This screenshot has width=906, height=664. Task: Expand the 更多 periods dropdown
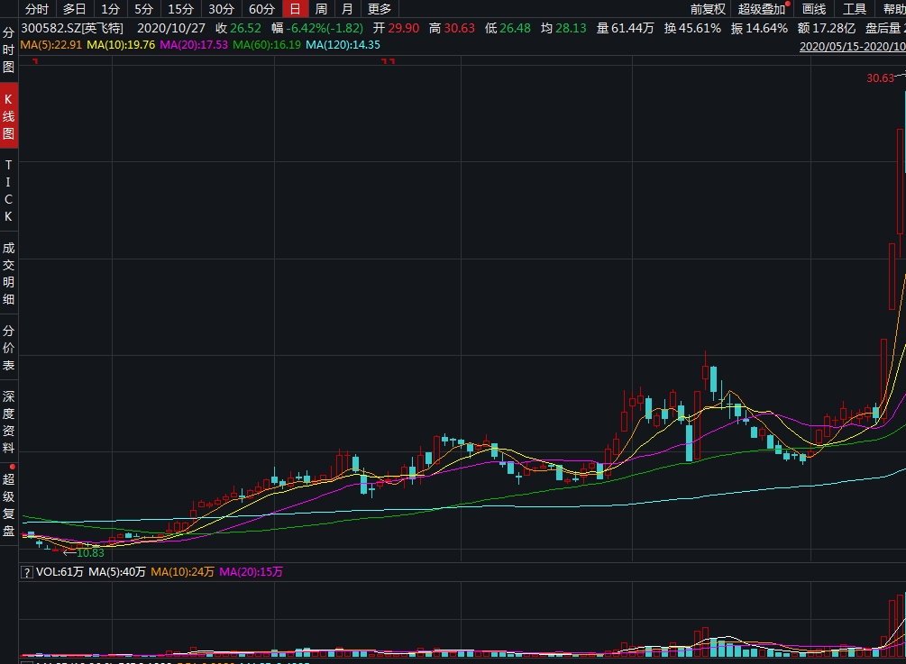point(380,9)
